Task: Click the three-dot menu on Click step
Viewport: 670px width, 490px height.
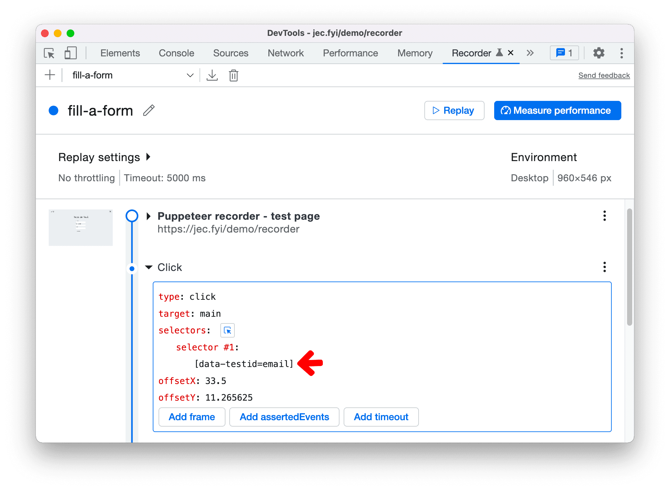Action: click(x=604, y=266)
